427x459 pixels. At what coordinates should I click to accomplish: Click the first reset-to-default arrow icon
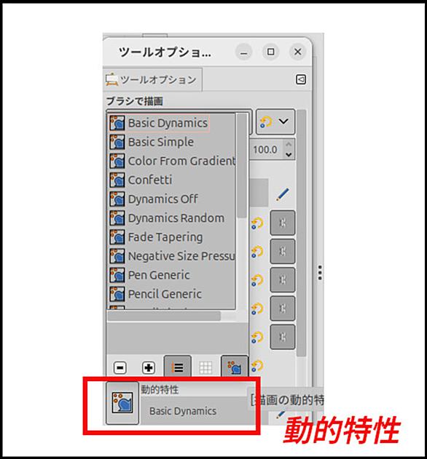point(257,223)
